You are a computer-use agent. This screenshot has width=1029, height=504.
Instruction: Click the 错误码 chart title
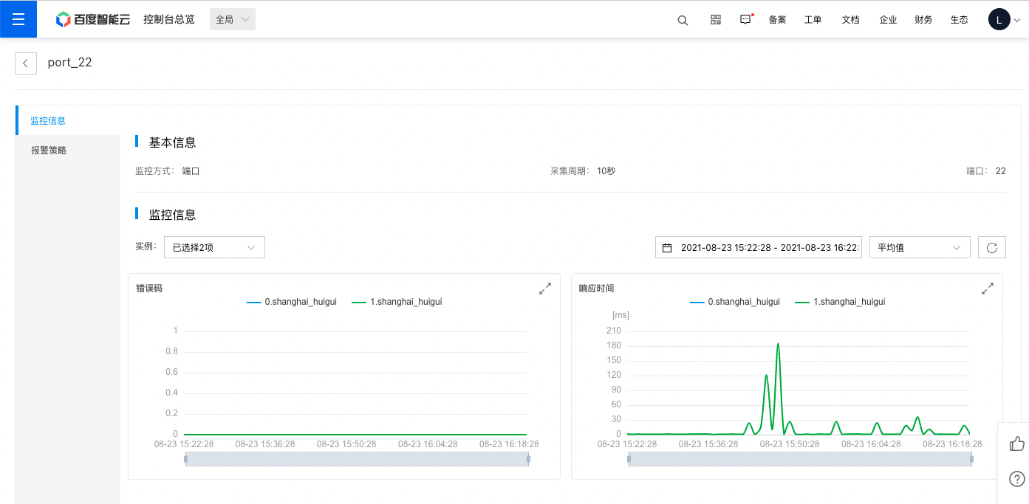149,289
